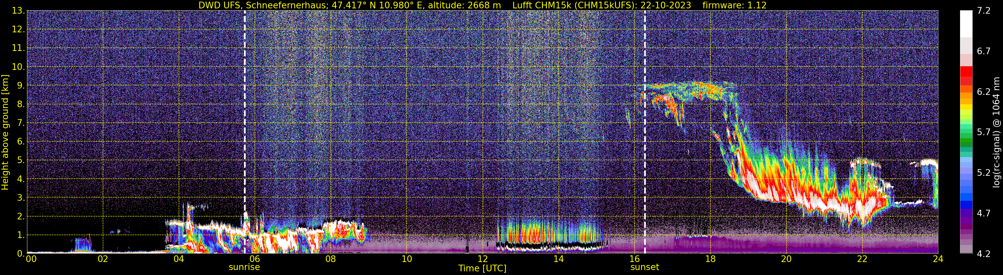
Task: Click the 'Time [UTC]' axis title
Action: click(482, 268)
